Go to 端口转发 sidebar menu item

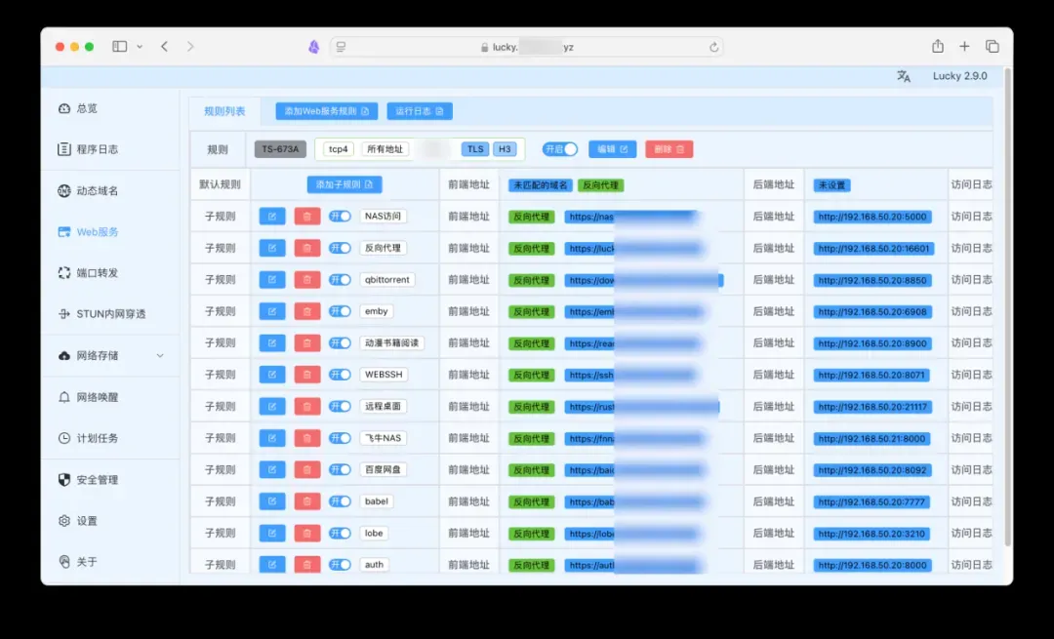pos(97,273)
